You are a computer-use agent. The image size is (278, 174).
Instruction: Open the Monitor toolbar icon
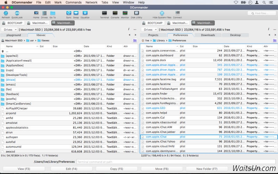pos(125,13)
